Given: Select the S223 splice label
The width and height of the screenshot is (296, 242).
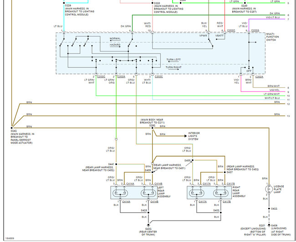Looking at the screenshot, I should pos(157,3).
